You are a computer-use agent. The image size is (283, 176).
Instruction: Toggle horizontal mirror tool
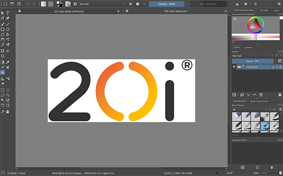coord(237,4)
